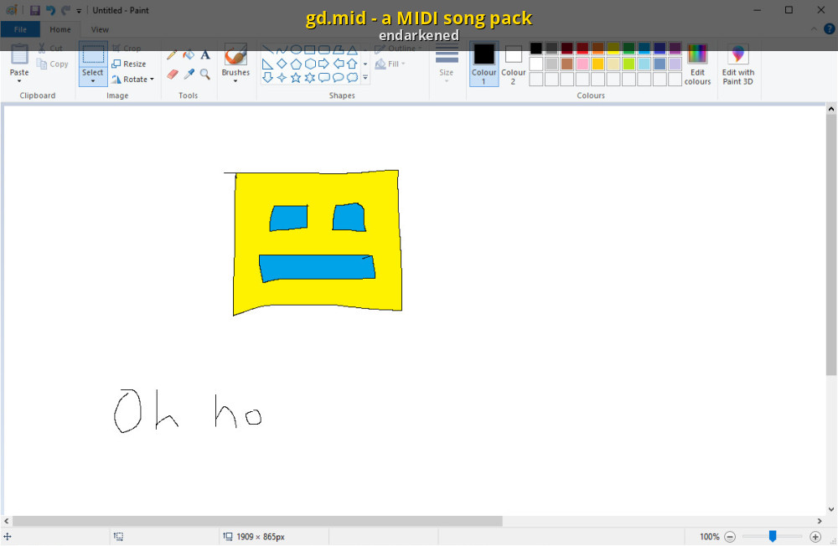Click the Resize button
Screen dimensions: 838x546
(x=129, y=64)
